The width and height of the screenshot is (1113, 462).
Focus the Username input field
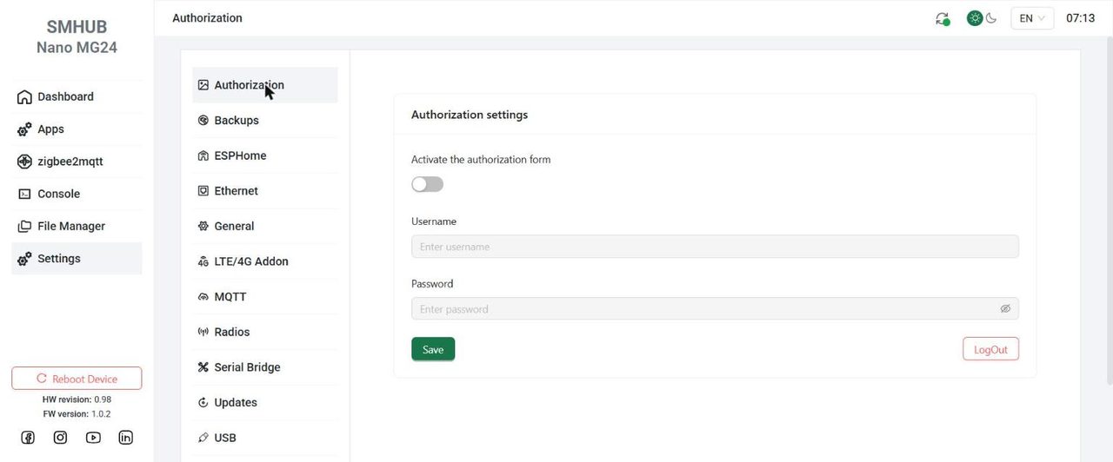[x=715, y=247]
